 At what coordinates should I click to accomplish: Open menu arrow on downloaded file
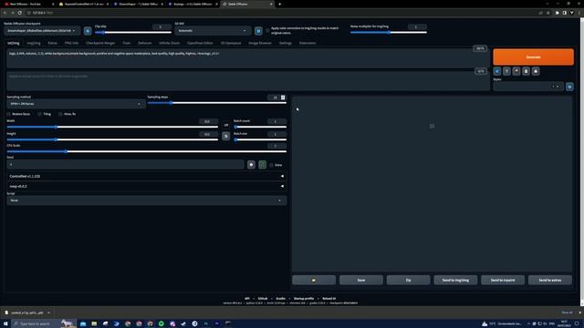click(48, 313)
